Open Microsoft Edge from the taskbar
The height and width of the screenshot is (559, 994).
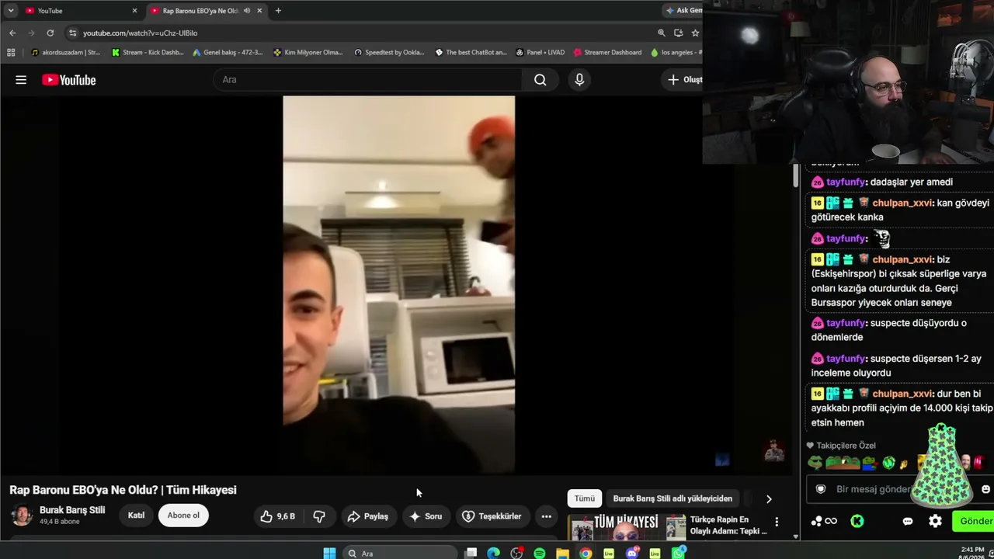click(493, 553)
